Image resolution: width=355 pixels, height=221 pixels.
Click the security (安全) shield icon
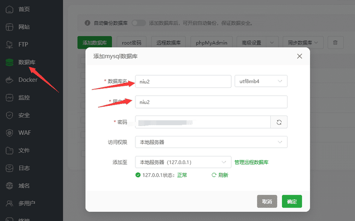pos(9,115)
